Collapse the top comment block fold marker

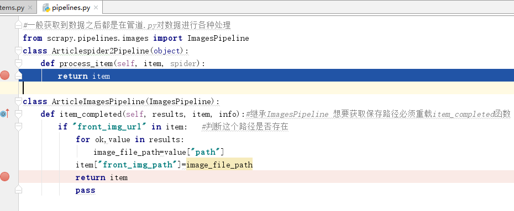(x=19, y=25)
